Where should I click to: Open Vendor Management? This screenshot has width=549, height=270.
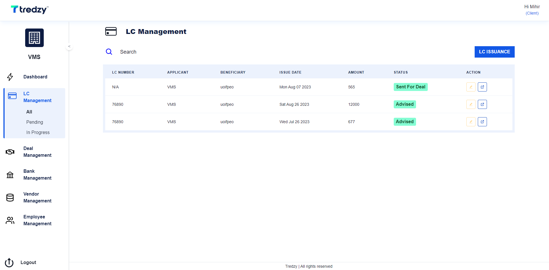click(x=37, y=198)
